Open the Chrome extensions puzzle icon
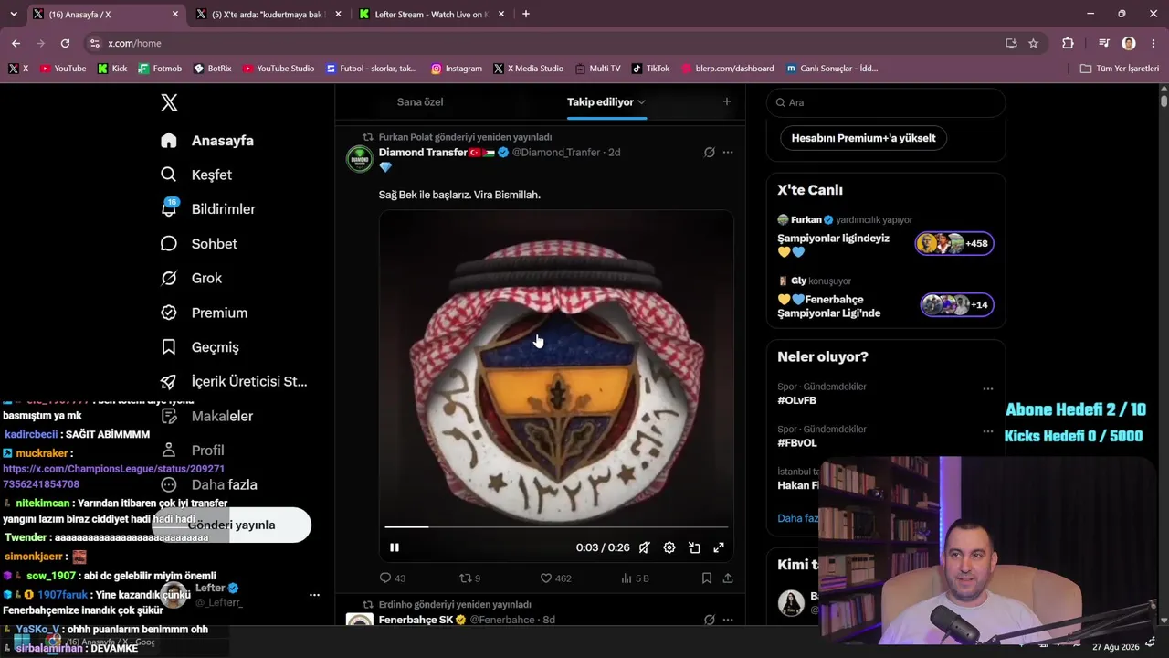The width and height of the screenshot is (1169, 658). click(1068, 43)
